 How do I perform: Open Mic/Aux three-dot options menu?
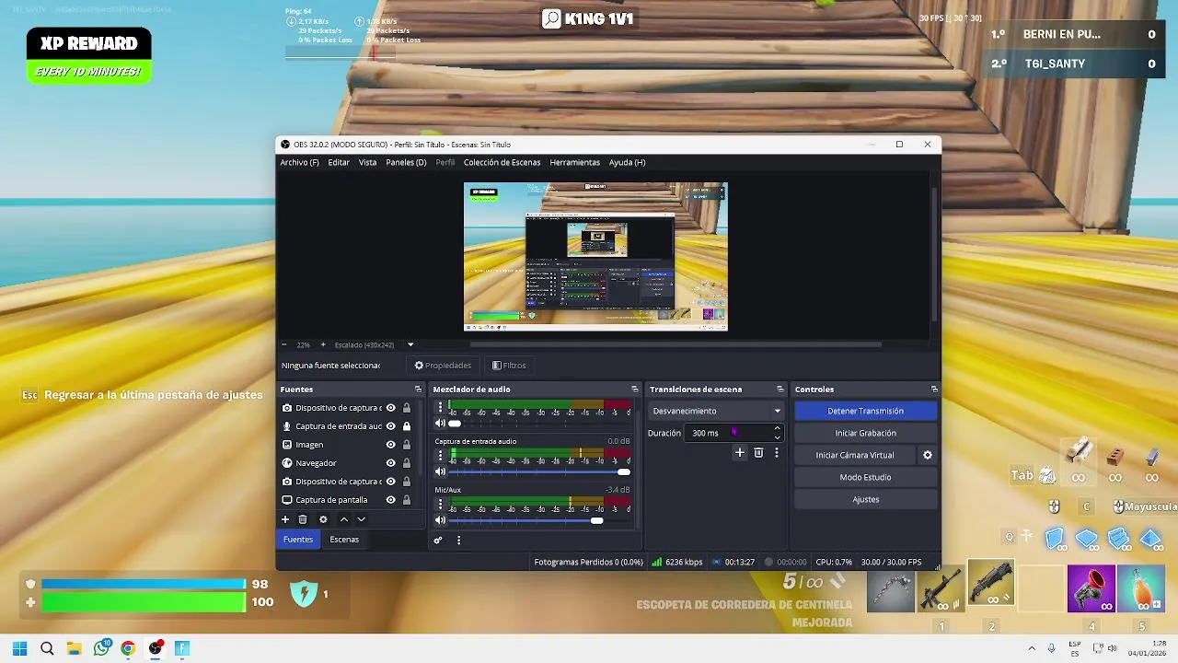coord(440,505)
